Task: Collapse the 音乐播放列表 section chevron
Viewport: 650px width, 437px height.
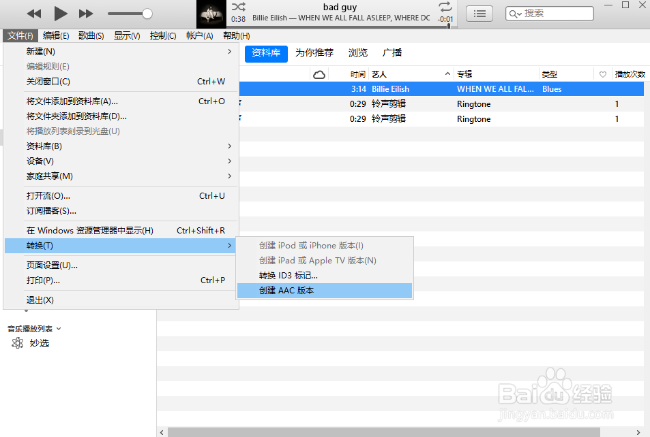Action: click(x=59, y=329)
